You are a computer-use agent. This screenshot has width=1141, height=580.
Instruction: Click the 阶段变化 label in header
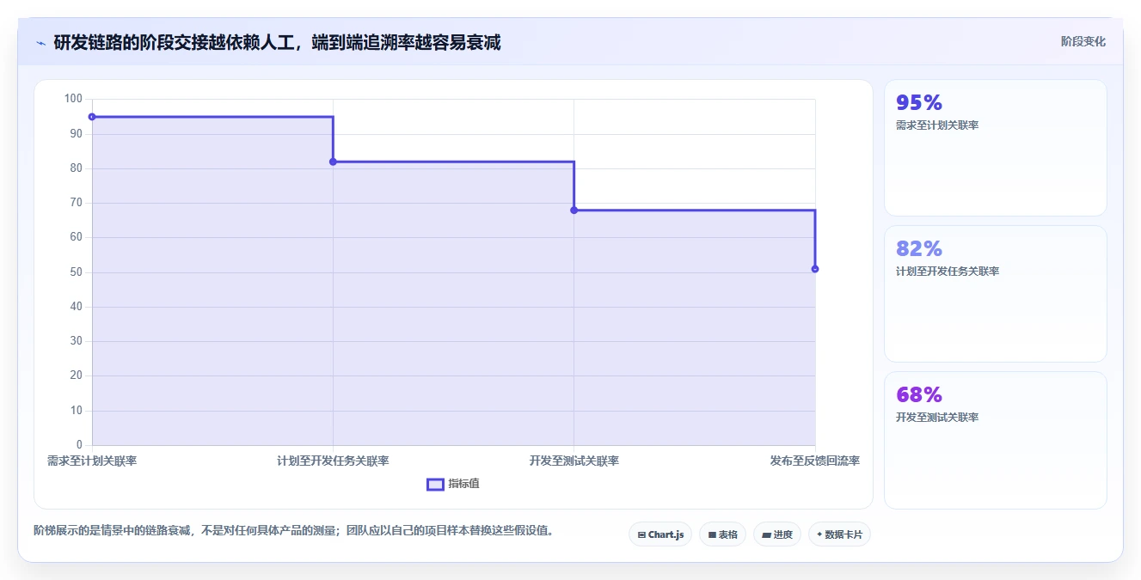[1083, 41]
